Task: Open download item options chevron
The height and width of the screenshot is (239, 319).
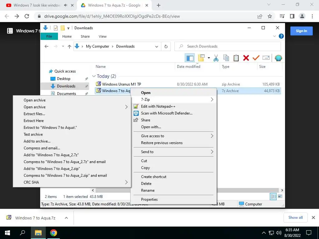Action: (66, 218)
